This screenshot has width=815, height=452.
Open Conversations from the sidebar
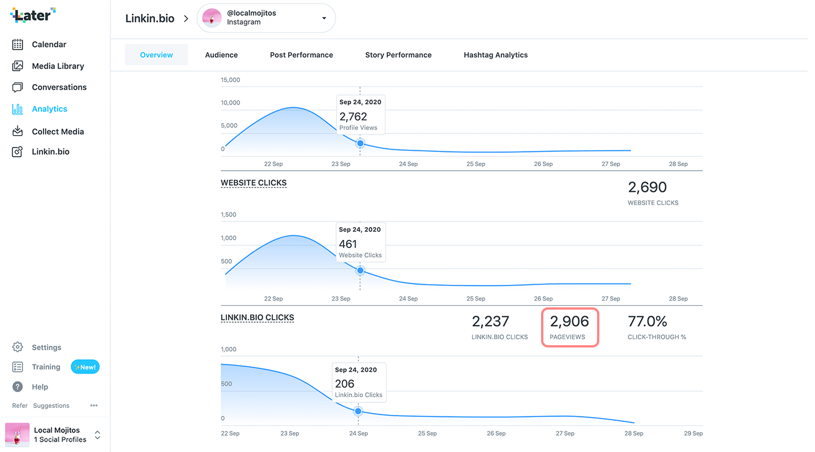[59, 87]
